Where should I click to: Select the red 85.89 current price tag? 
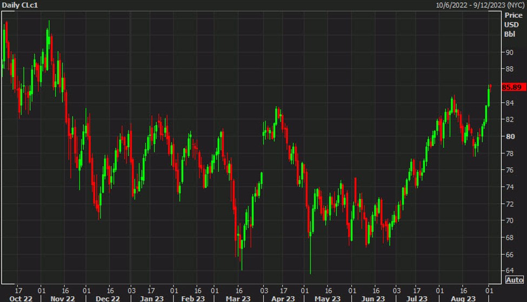(511, 87)
